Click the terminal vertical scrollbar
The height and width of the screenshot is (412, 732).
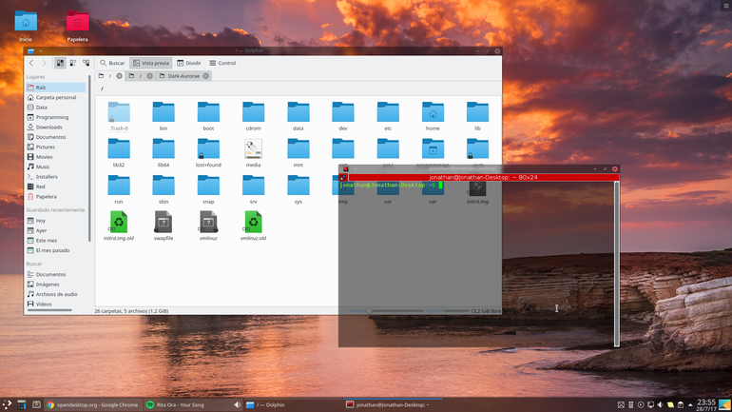[617, 264]
